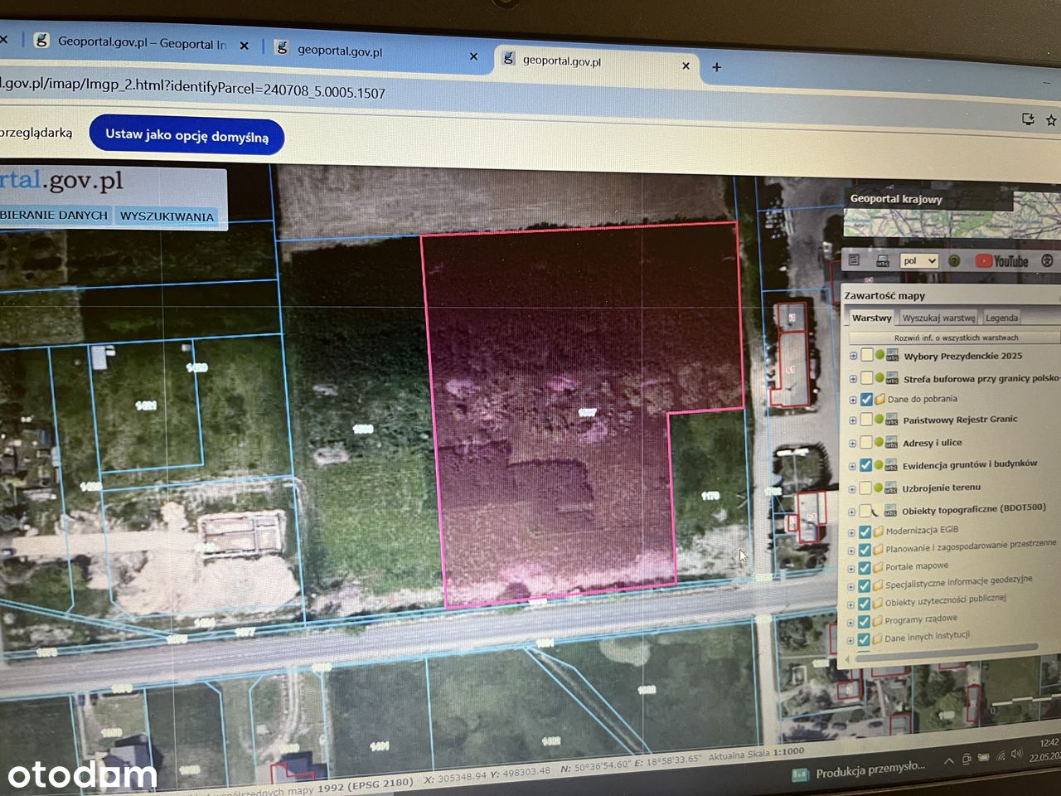The height and width of the screenshot is (796, 1061).
Task: Expand the Uzbrojenie terenu layer node
Action: click(853, 489)
